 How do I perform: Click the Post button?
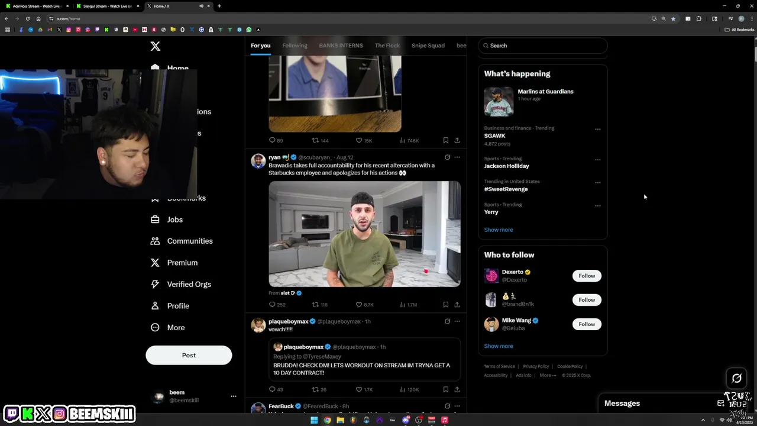tap(189, 355)
